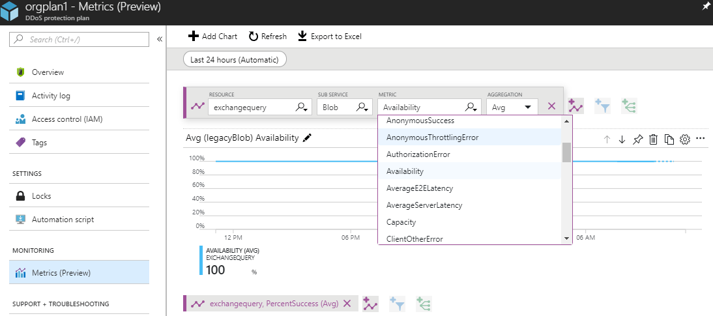This screenshot has height=316, width=713.
Task: Export chart data to Excel
Action: tap(330, 36)
